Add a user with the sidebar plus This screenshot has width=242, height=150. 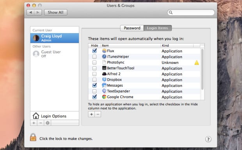34,123
